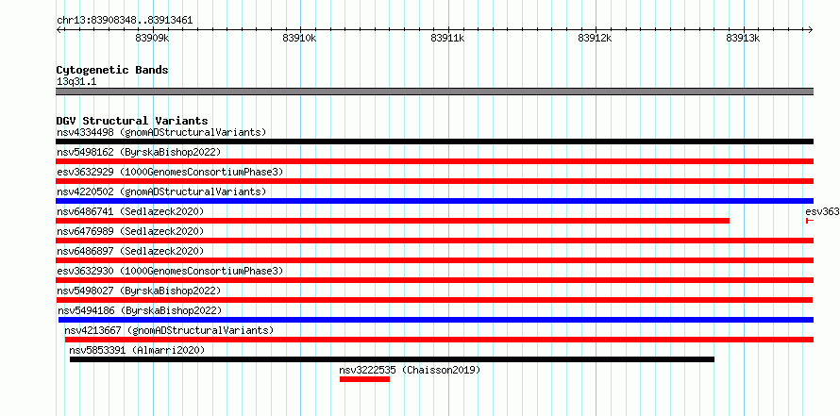Open nsv4213667 (gnomADStructuralVariants) label
The height and width of the screenshot is (416, 840).
(x=169, y=330)
